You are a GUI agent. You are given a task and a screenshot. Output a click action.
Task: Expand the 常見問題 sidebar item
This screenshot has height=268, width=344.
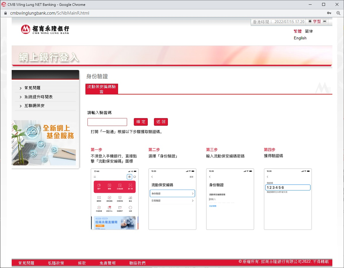[x=32, y=88]
